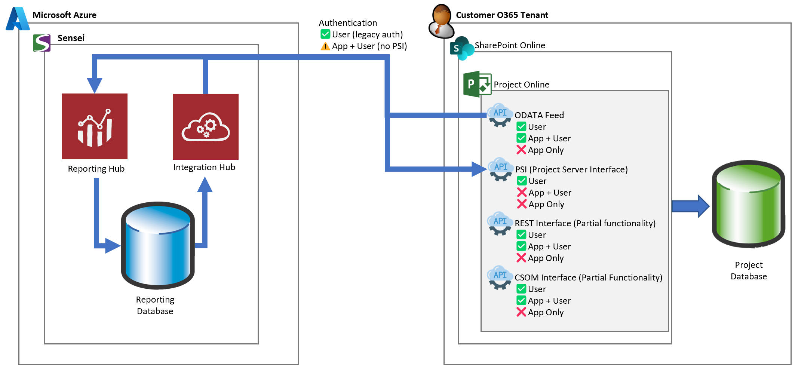This screenshot has width=795, height=371.
Task: Click the red X for PSI App + User
Action: point(522,192)
